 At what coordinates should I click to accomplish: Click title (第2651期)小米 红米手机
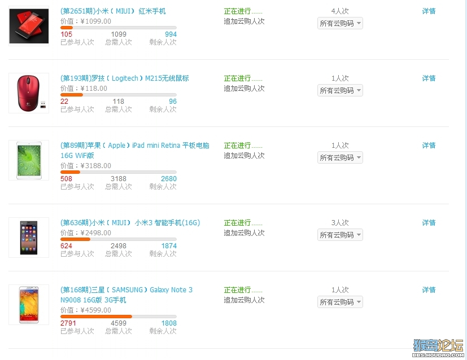pyautogui.click(x=113, y=11)
